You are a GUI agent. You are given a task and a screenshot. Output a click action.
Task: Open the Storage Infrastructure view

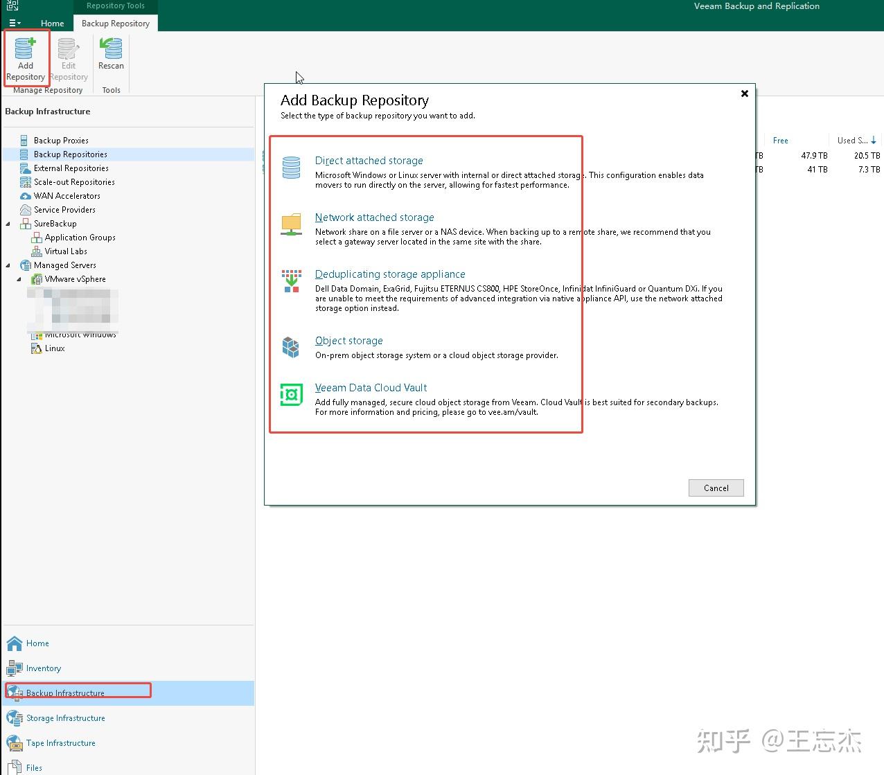point(128,718)
